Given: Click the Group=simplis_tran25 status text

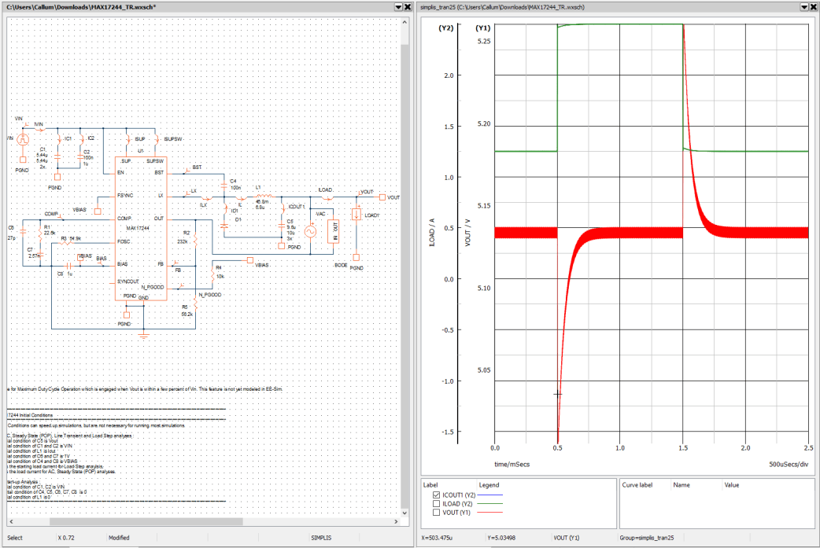Looking at the screenshot, I should coord(646,538).
